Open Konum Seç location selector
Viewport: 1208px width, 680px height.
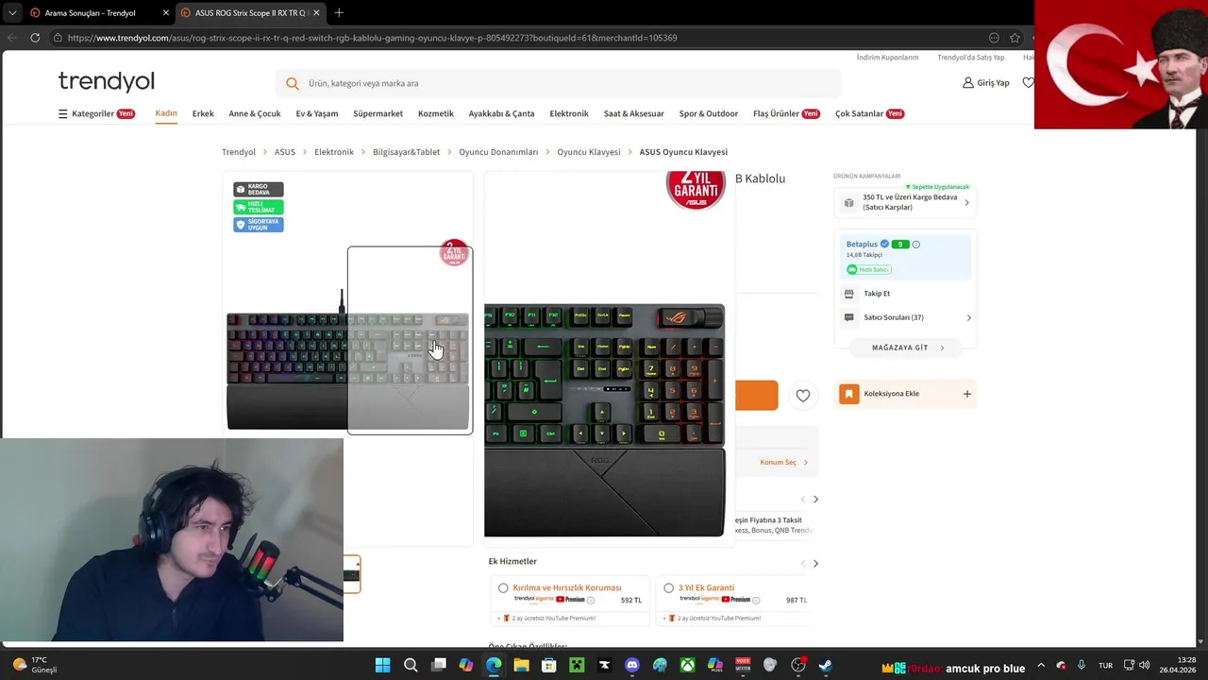click(x=783, y=462)
